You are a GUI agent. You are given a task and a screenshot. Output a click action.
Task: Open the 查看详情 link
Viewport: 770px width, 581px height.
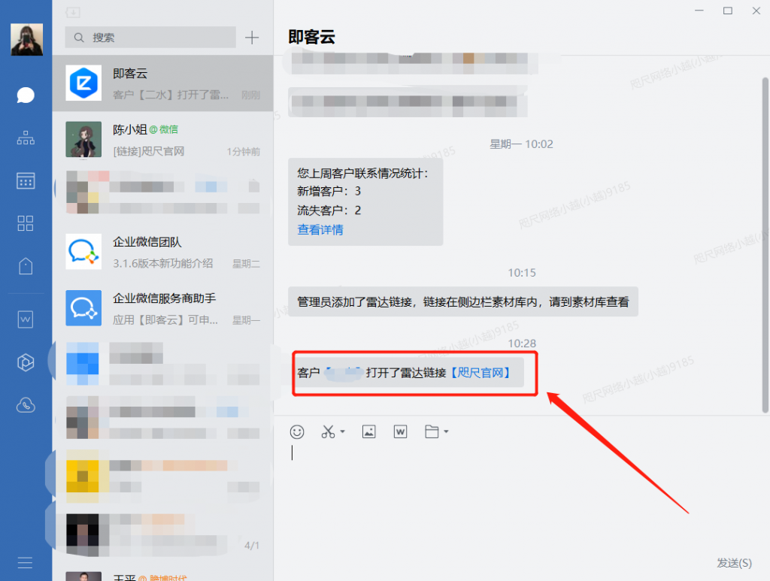320,230
